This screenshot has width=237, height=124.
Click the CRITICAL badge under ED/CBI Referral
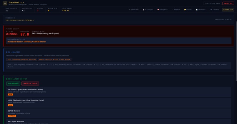pyautogui.click(x=12, y=116)
